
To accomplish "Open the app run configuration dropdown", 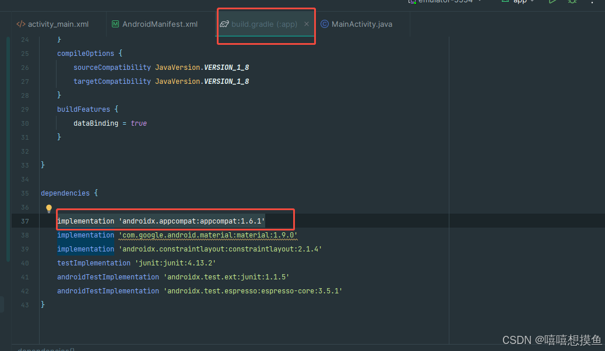I will tap(519, 2).
